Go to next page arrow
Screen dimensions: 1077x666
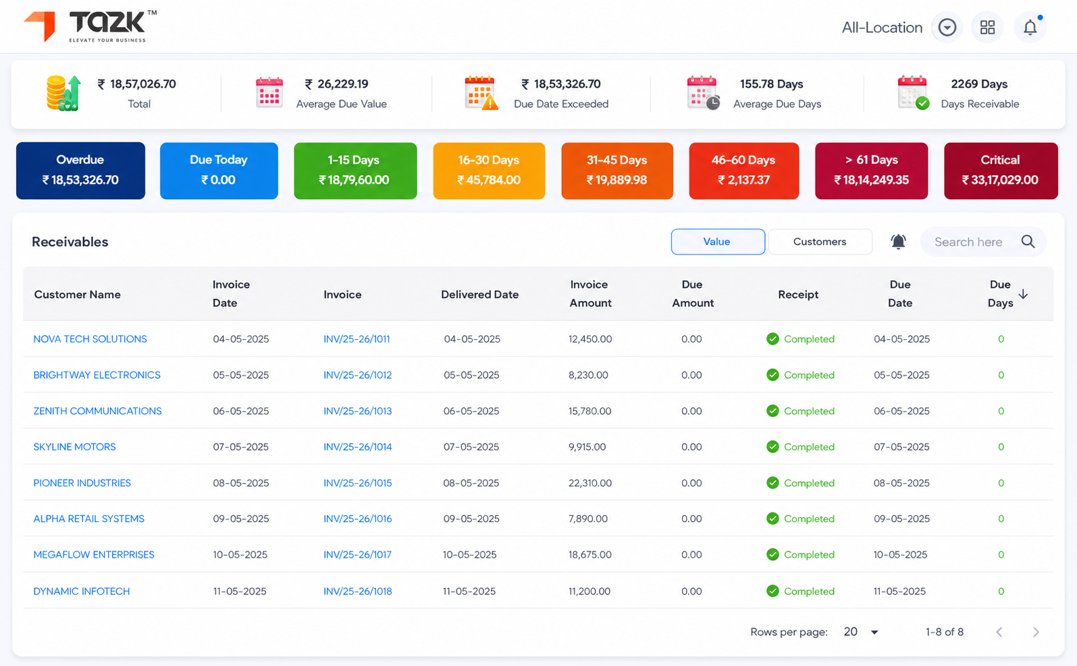[x=1036, y=632]
